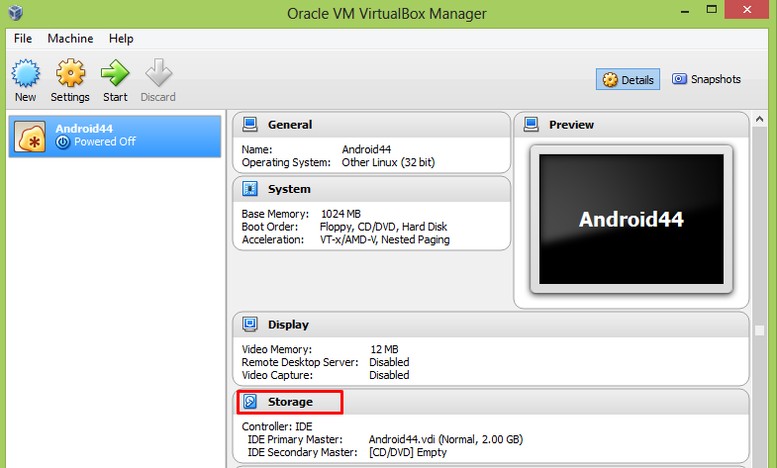
Task: Click the IDE Primary Master label
Action: click(295, 439)
